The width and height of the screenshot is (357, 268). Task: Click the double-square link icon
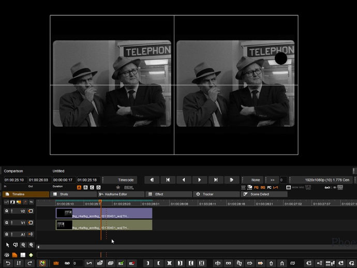click(228, 263)
